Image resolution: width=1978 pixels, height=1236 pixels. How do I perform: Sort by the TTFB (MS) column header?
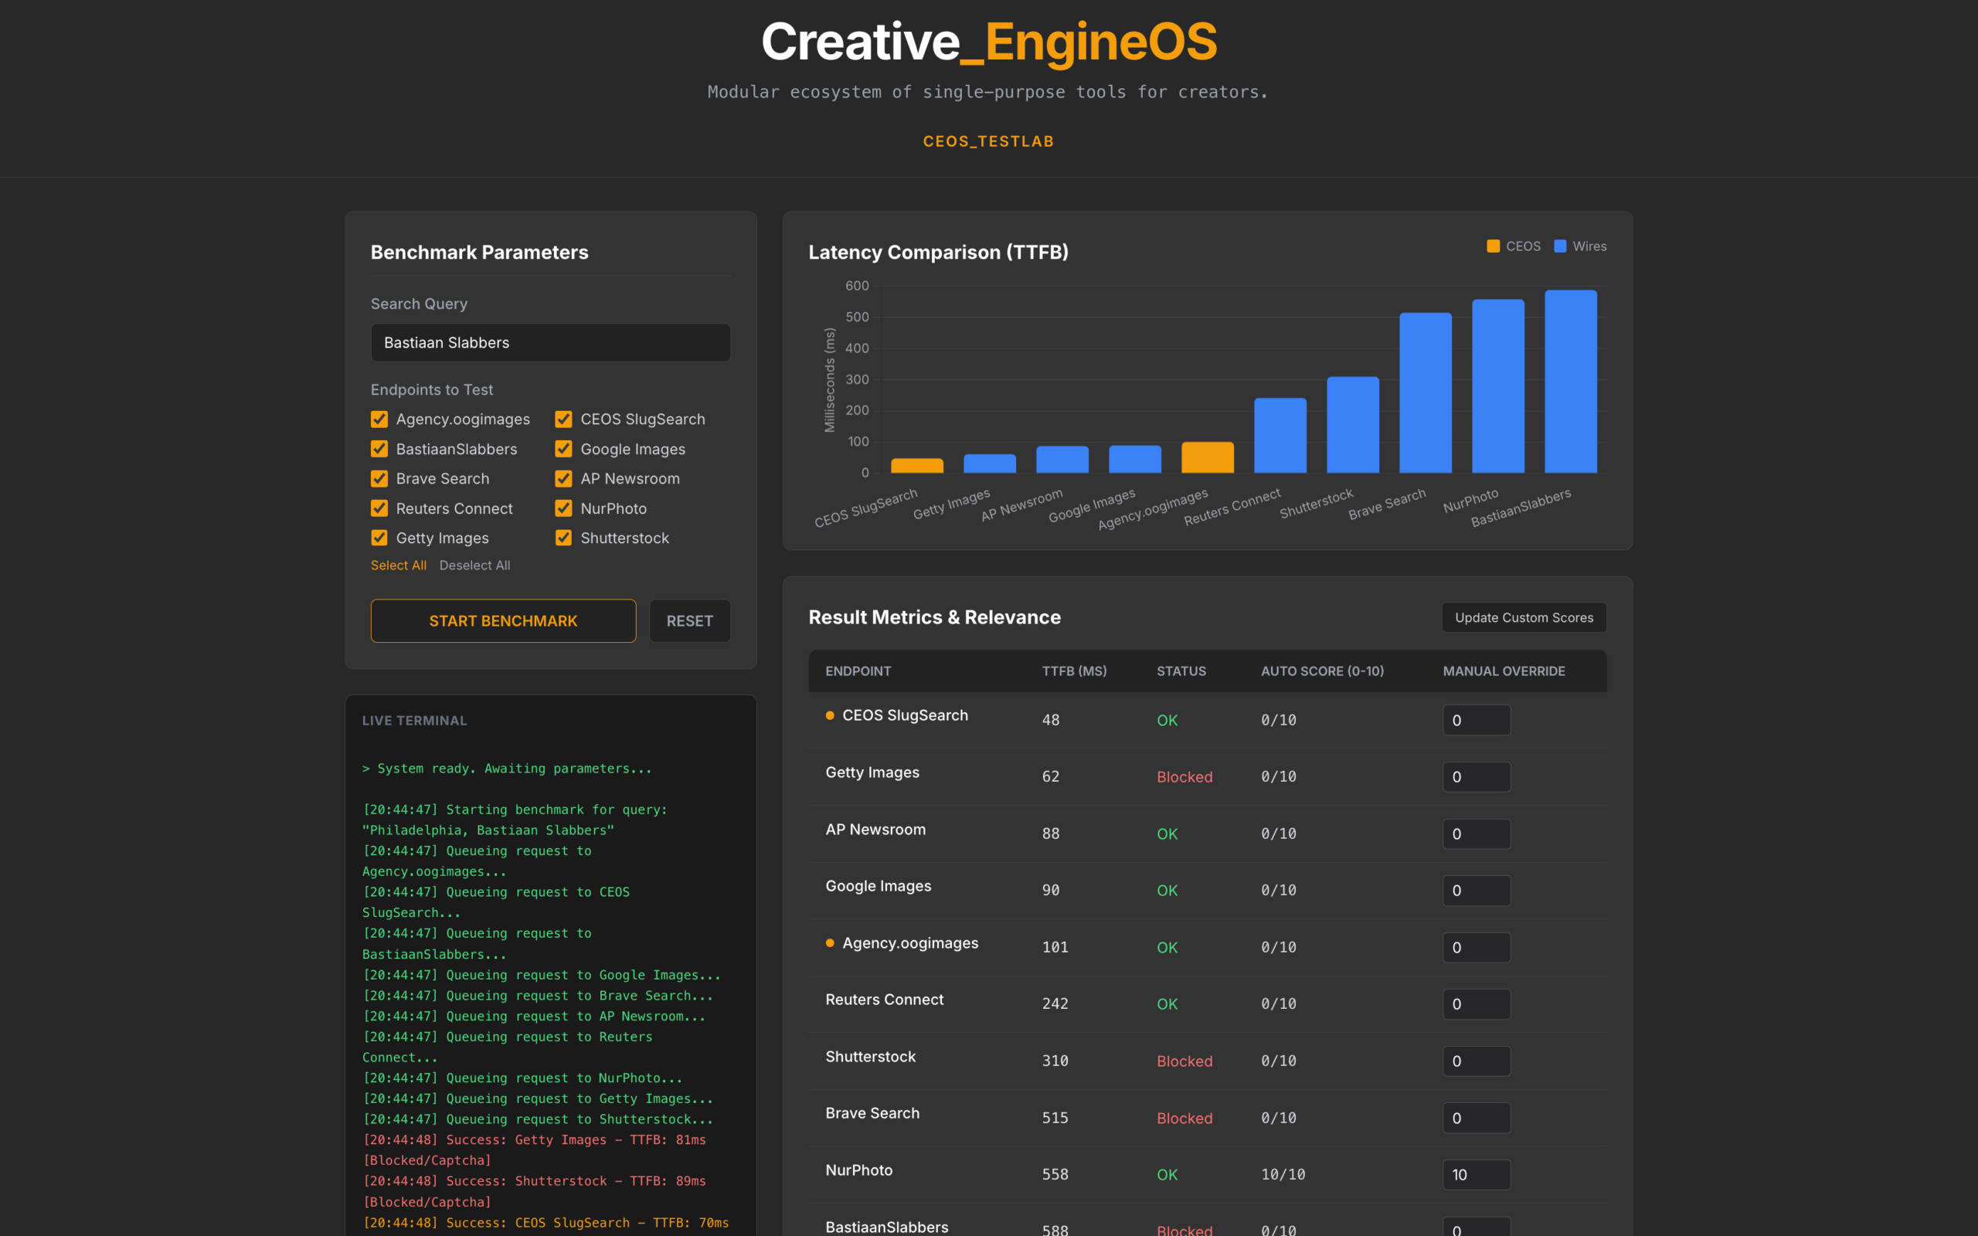click(1073, 671)
